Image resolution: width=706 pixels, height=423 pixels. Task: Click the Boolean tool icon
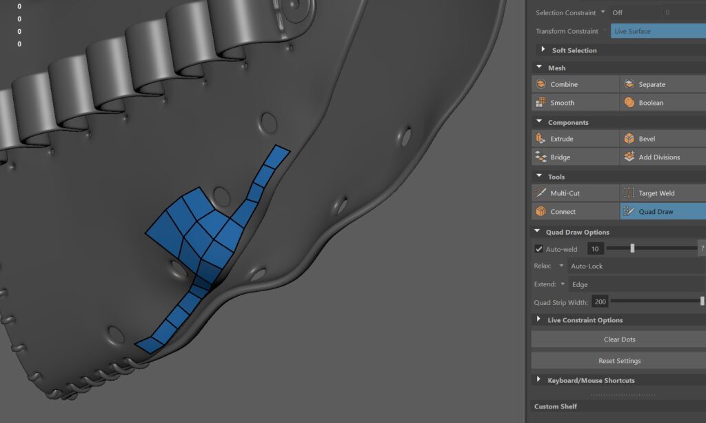coord(629,103)
